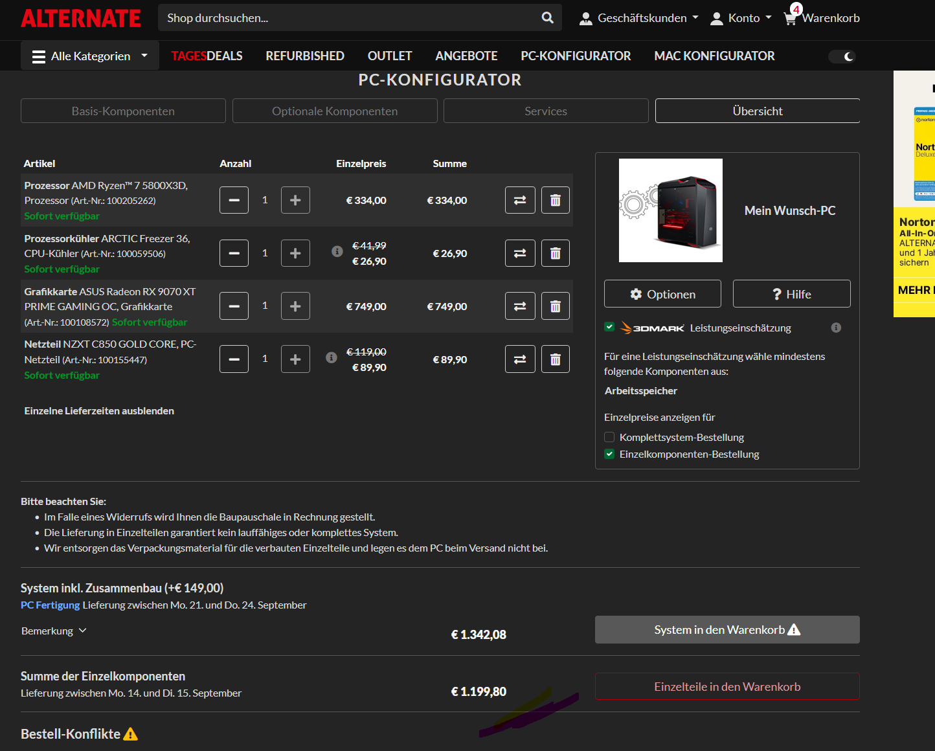Image resolution: width=935 pixels, height=751 pixels.
Task: Uncheck Einzelkomponenten-Bestellung checkbox
Action: [x=609, y=454]
